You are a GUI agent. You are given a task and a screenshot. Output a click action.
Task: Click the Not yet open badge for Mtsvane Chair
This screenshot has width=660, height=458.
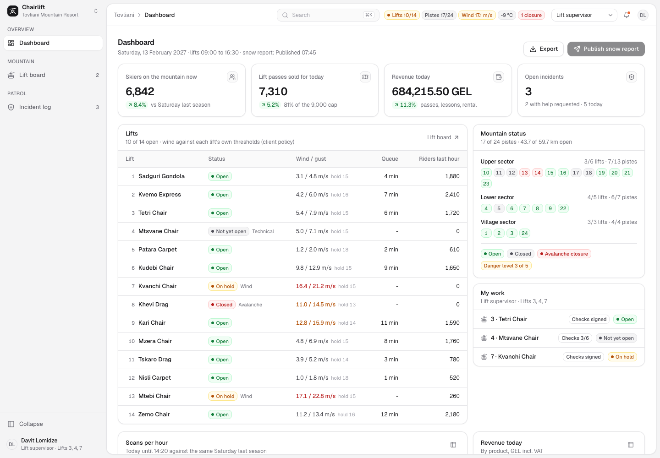pos(229,231)
